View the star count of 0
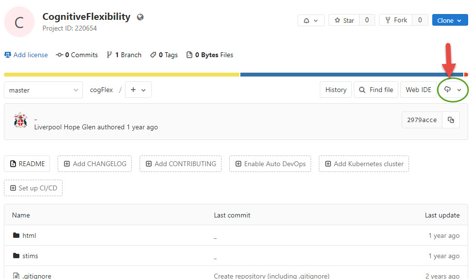Image resolution: width=472 pixels, height=279 pixels. point(367,20)
